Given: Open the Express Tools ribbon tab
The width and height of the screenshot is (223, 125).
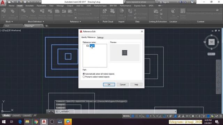Looking at the screenshot, I should pos(140,6).
